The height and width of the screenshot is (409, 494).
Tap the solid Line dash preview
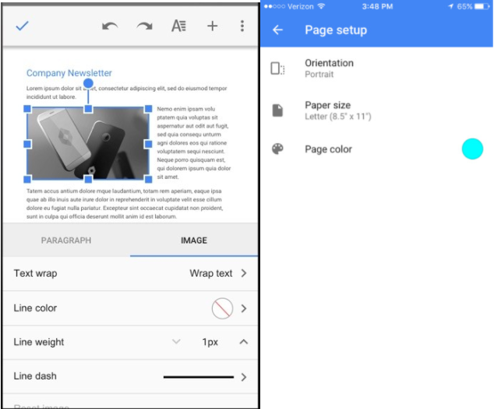199,377
